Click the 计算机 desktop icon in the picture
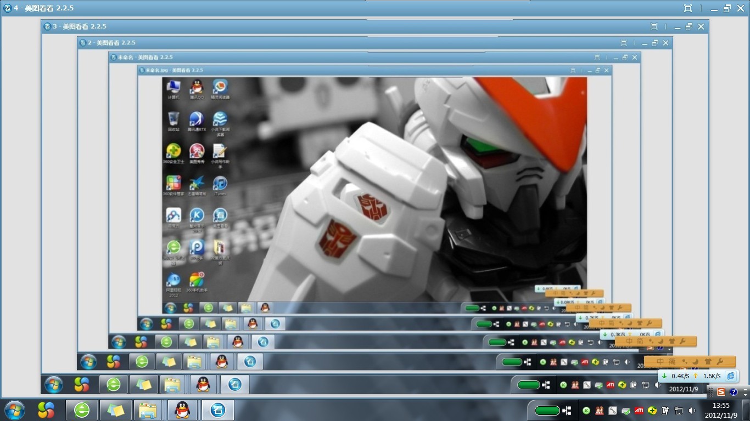 (173, 89)
